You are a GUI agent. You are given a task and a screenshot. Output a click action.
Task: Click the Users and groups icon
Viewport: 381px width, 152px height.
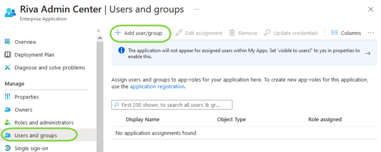click(8, 135)
